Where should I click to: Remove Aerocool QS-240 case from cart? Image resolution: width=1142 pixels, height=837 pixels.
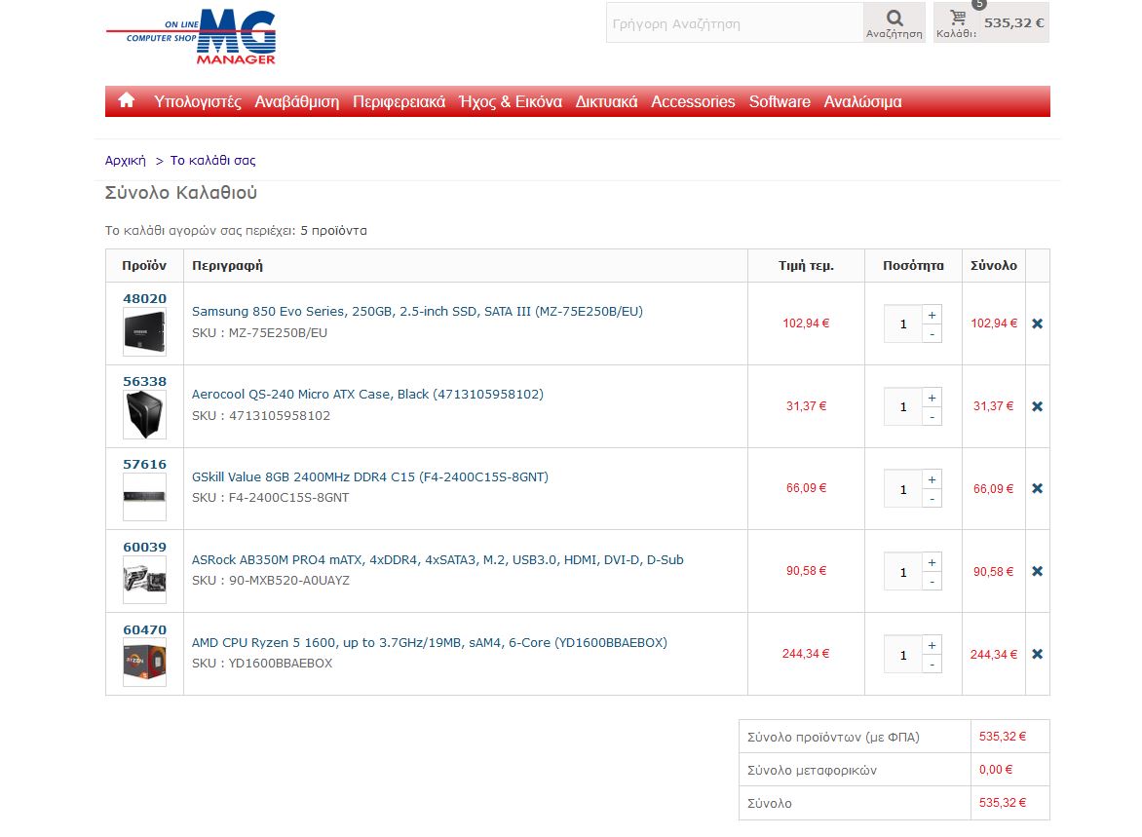(x=1037, y=406)
